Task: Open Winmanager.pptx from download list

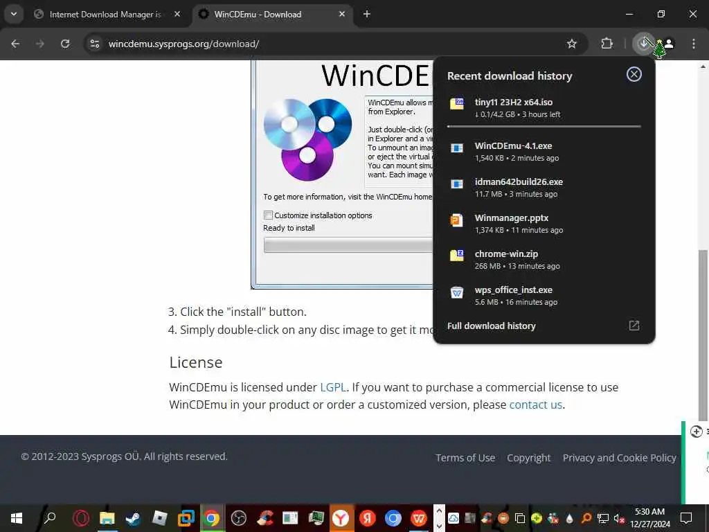Action: pos(544,224)
